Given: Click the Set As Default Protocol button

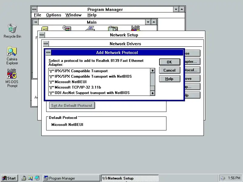Looking at the screenshot, I should point(72,105).
